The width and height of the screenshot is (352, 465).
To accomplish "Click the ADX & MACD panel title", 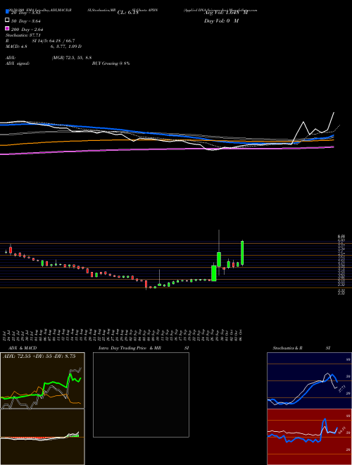I will click(23, 348).
